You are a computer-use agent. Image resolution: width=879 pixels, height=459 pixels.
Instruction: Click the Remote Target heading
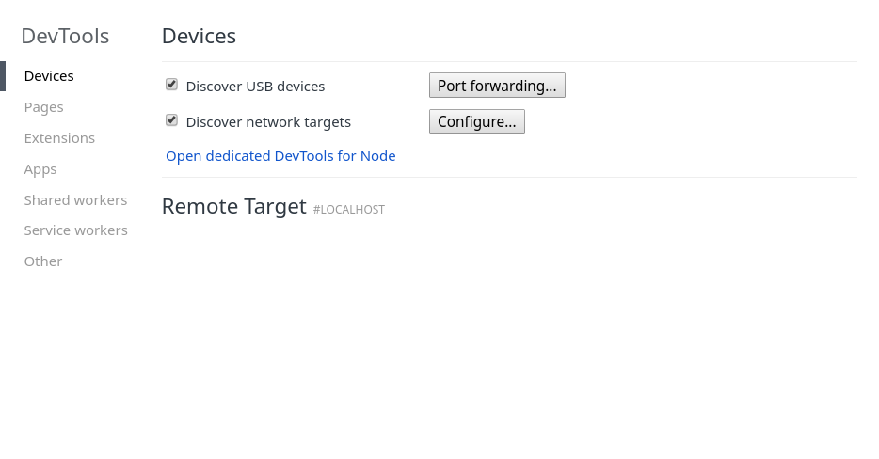tap(234, 207)
